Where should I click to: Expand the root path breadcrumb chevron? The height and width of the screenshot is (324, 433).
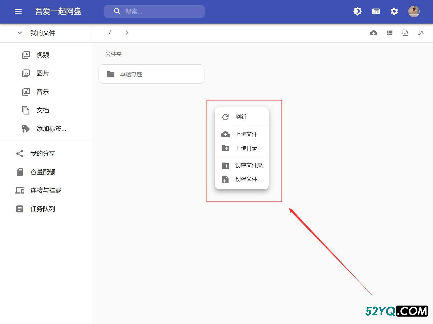click(x=127, y=33)
